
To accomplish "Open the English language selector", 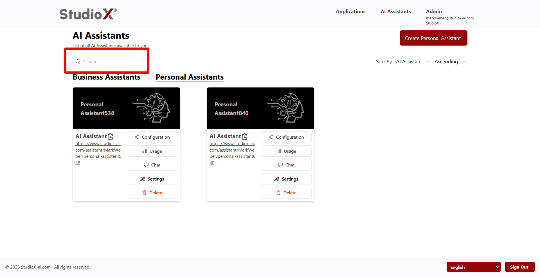I will click(x=473, y=267).
